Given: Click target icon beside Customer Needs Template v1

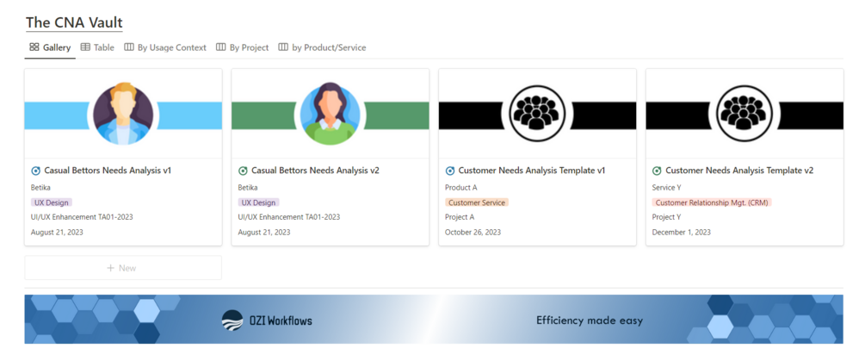Looking at the screenshot, I should (x=450, y=171).
